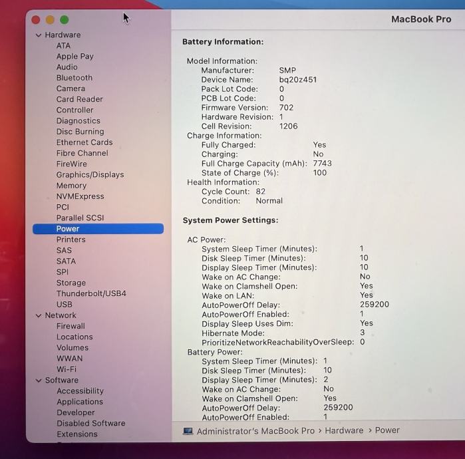Viewport: 465px width, 459px height.
Task: Open the Audio hardware section
Action: click(x=67, y=67)
